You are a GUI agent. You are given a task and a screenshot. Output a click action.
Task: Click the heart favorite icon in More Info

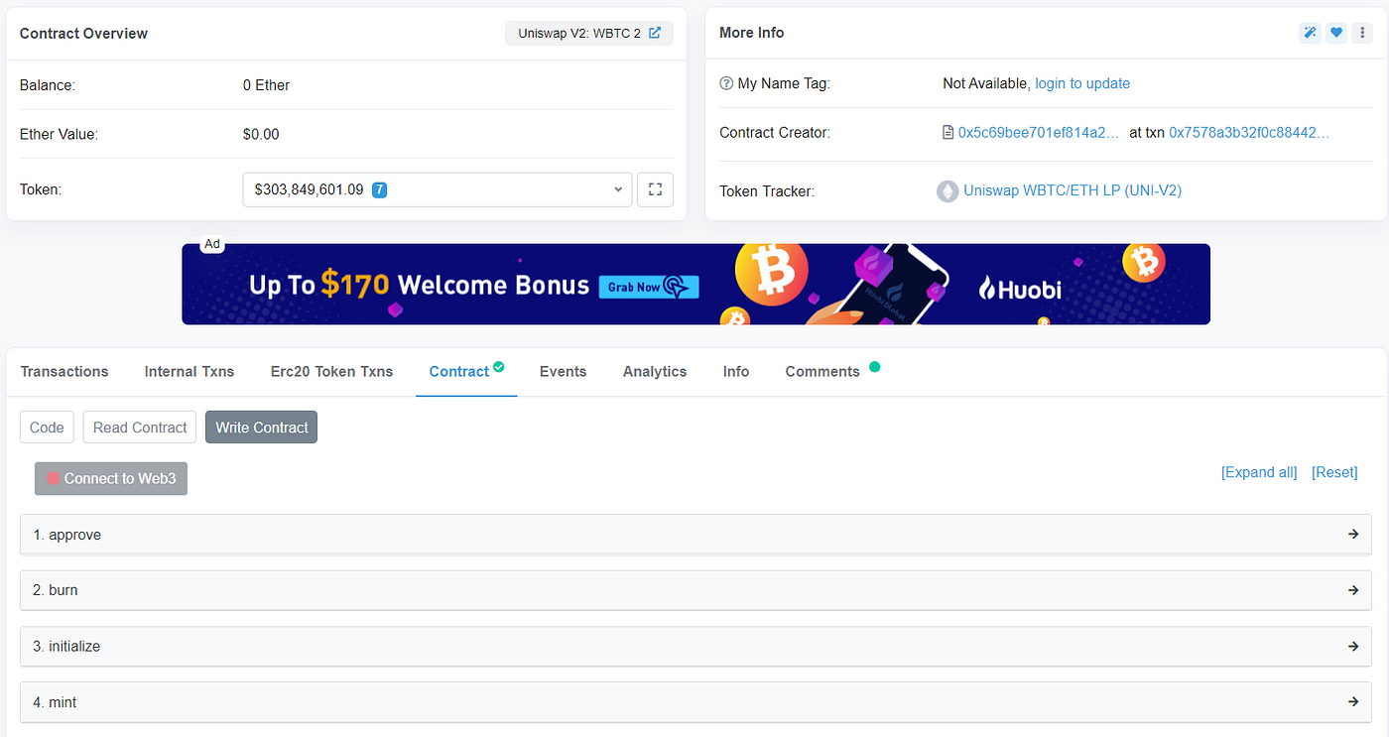(x=1336, y=33)
